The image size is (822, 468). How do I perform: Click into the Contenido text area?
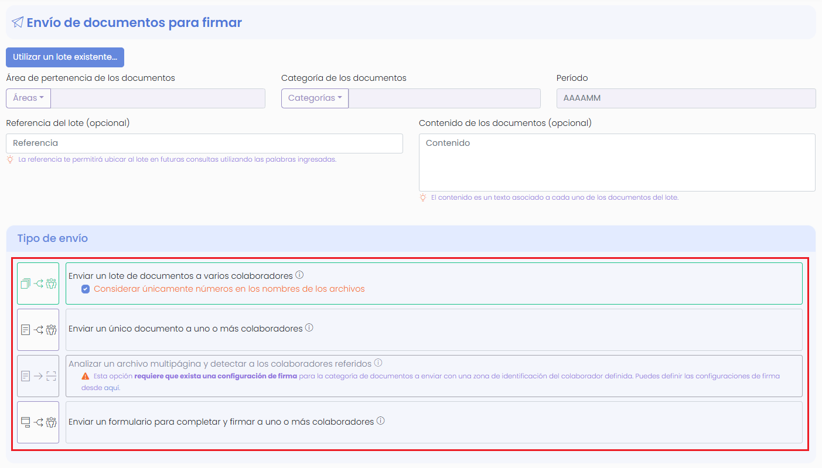pos(616,162)
